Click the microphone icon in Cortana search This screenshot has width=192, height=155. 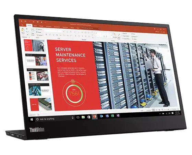pyautogui.click(x=72, y=117)
